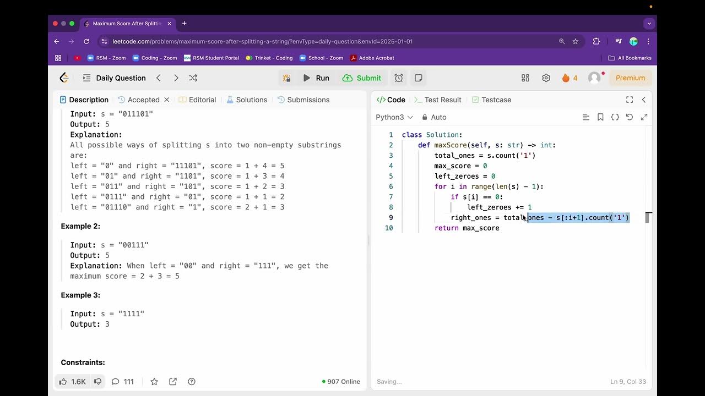Switch to the Submissions tab

coord(303,100)
